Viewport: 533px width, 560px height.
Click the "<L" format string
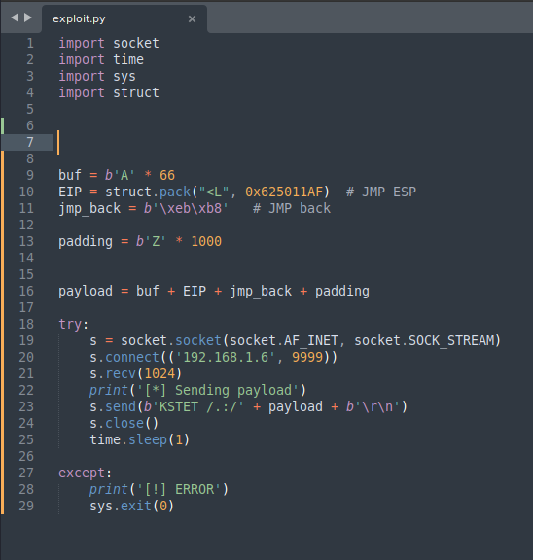click(x=214, y=192)
